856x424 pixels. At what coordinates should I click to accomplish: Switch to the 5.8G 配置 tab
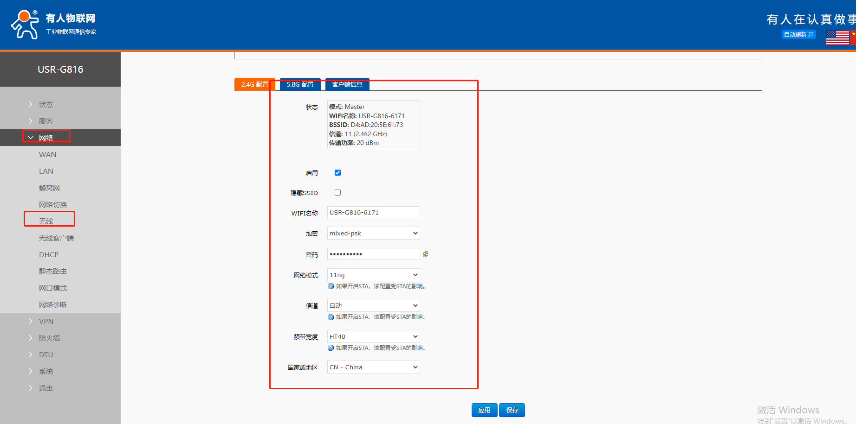point(300,84)
